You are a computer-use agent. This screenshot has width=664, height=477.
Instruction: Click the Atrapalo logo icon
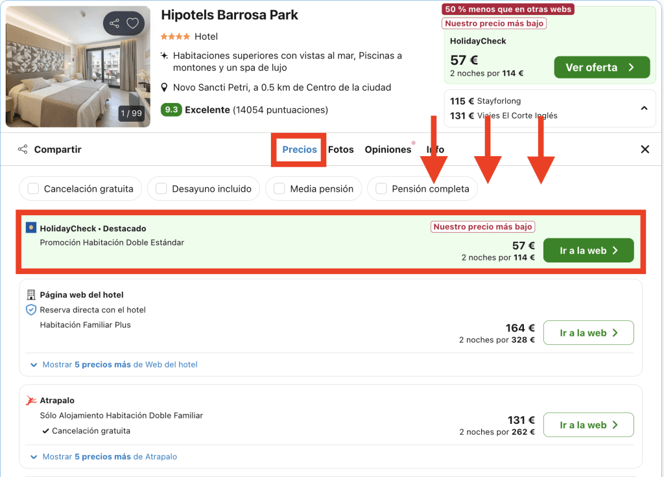[31, 401]
